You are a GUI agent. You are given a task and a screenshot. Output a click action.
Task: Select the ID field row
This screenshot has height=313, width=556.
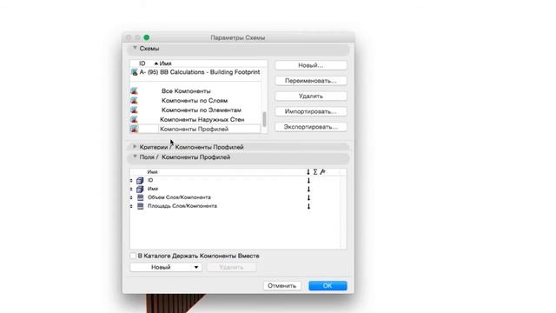pyautogui.click(x=235, y=181)
